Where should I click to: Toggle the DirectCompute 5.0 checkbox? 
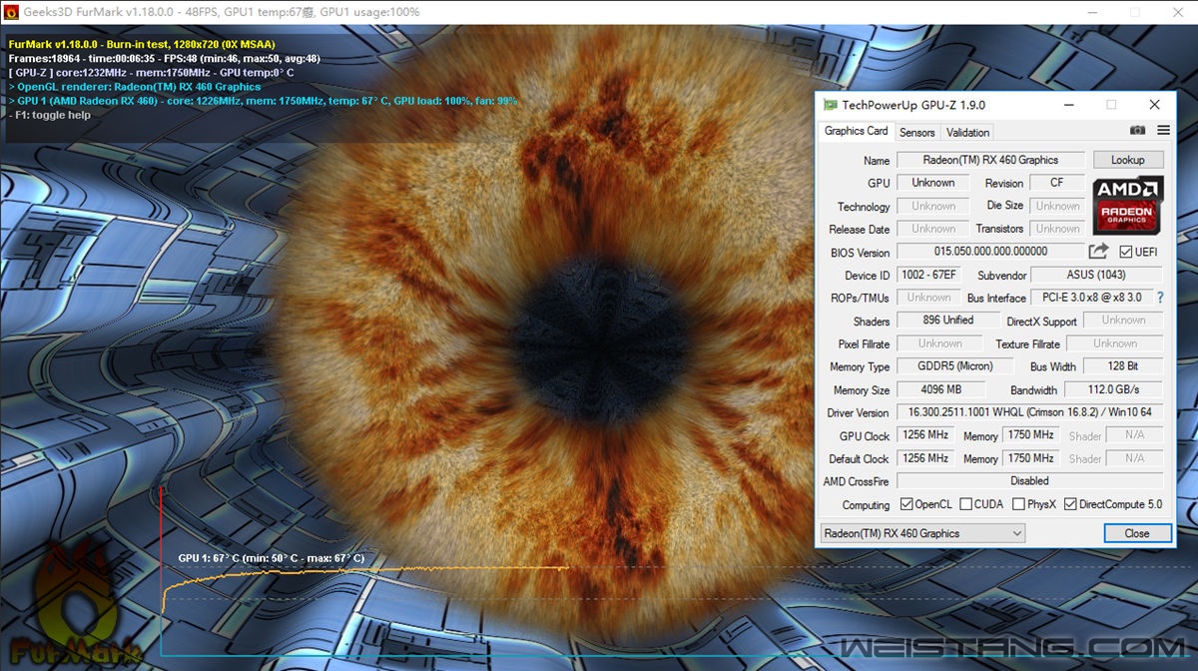click(x=1070, y=504)
